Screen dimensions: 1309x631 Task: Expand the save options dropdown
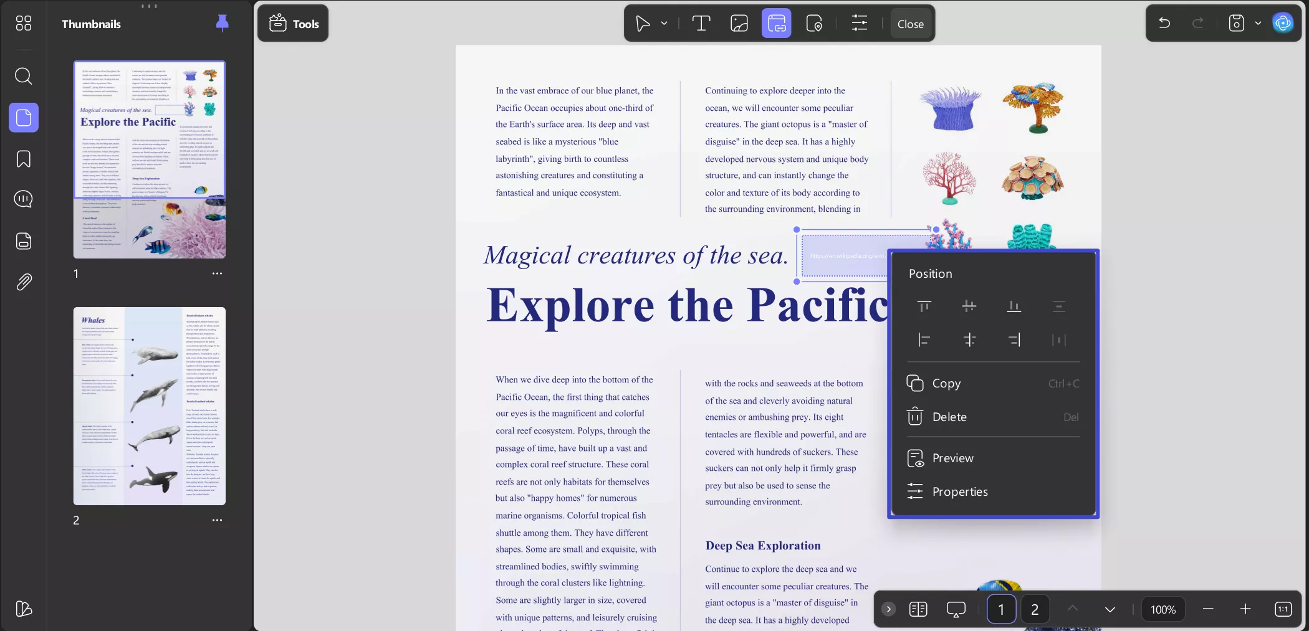1258,24
